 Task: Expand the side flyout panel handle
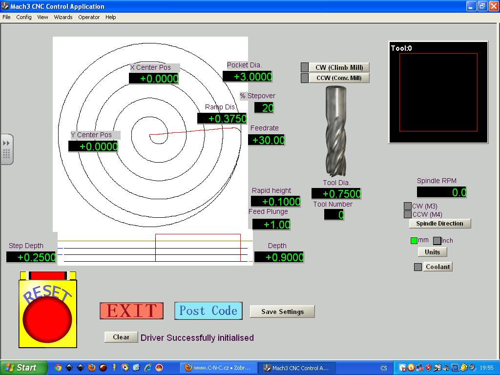(7, 149)
